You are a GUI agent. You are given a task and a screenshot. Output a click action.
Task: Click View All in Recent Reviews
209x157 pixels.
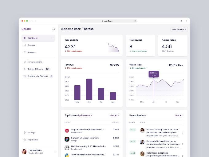179,115
